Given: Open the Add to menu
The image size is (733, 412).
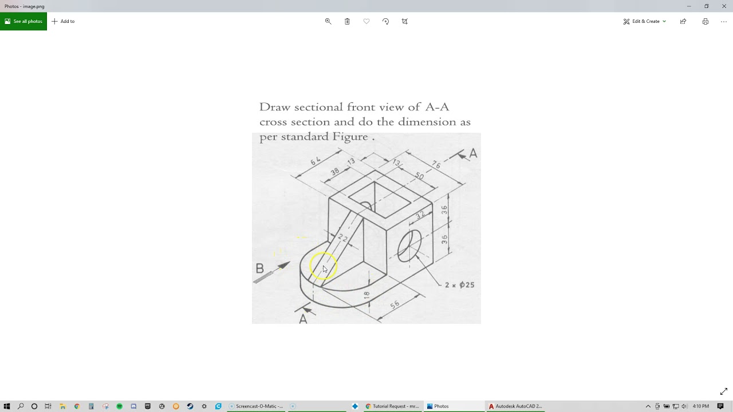Looking at the screenshot, I should 63,21.
